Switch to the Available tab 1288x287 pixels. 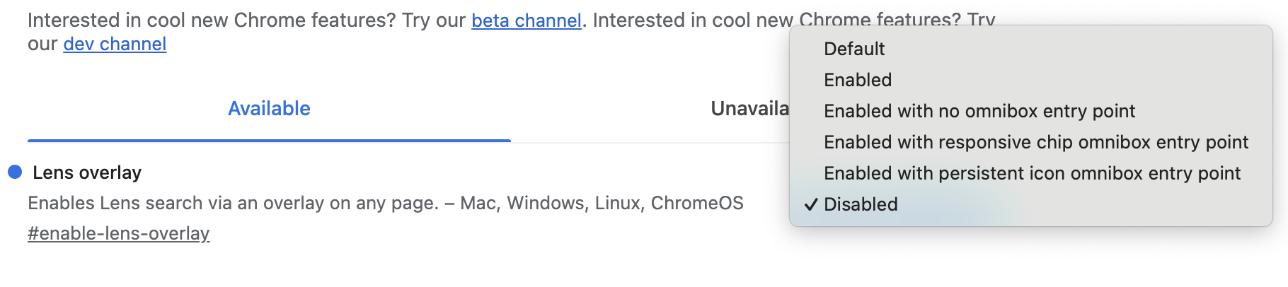click(269, 108)
